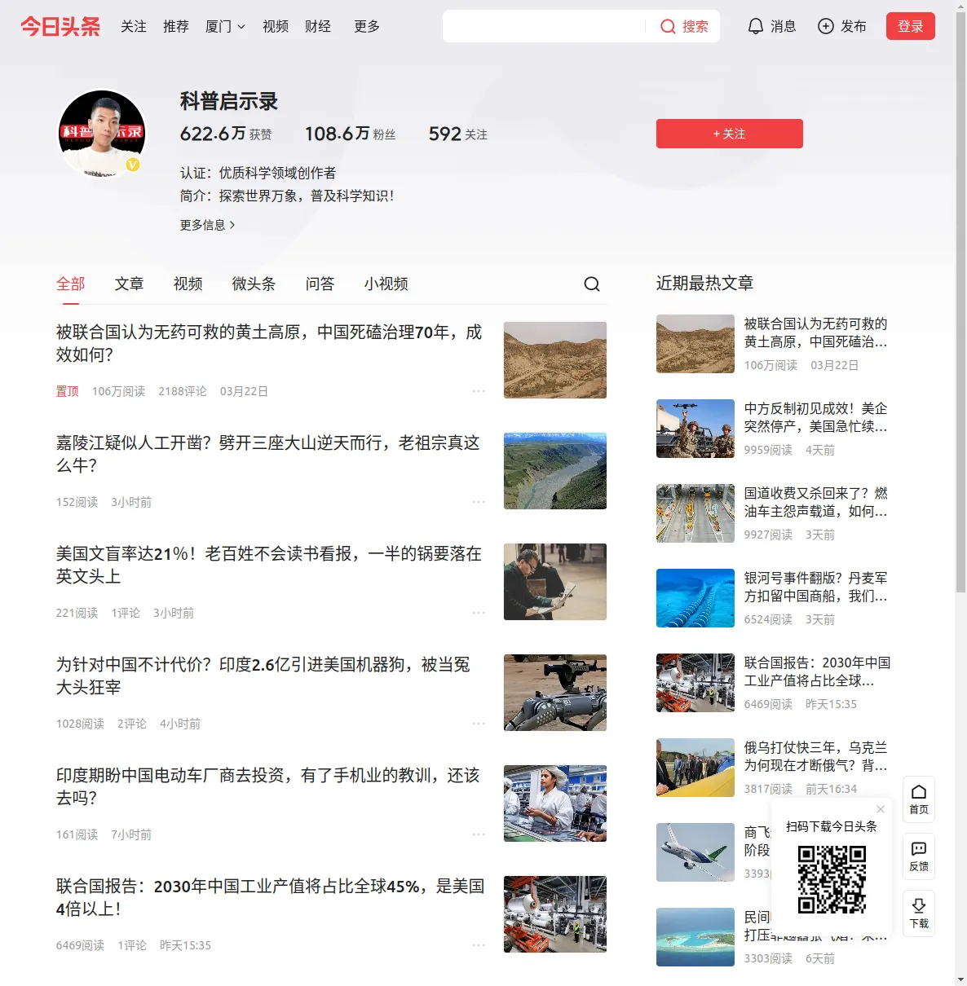Open sidebar airplane thumbnail

click(x=695, y=852)
